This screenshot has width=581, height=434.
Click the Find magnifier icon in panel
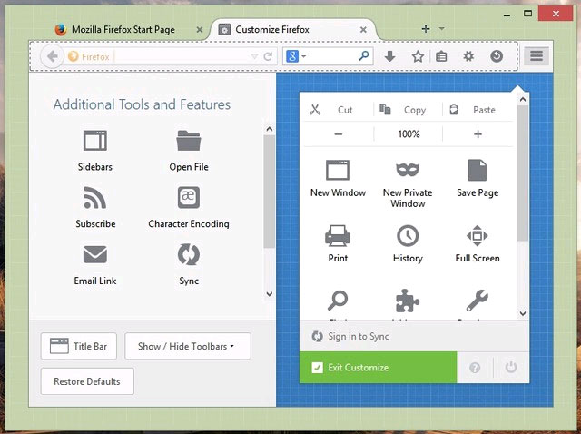click(338, 301)
